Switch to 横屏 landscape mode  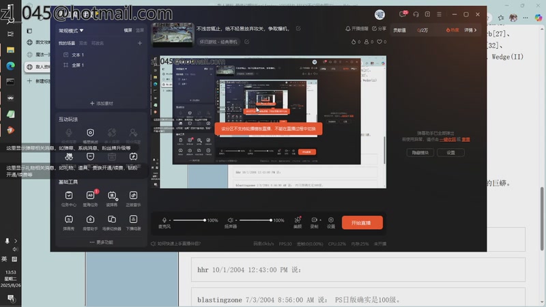128,30
